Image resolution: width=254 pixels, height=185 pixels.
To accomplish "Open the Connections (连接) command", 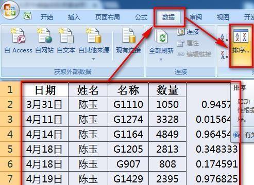I will (x=188, y=32).
